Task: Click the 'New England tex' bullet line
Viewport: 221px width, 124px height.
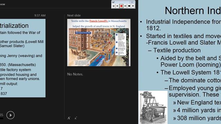Action: tap(199, 102)
